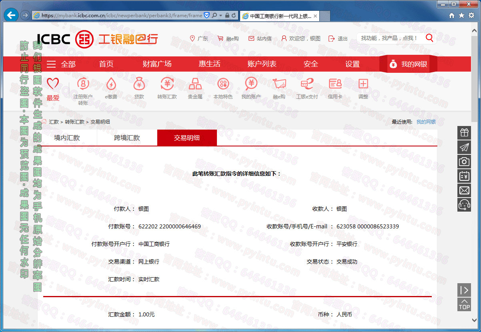Click the ICBC 工银融e行 logo
The width and height of the screenshot is (481, 332).
pyautogui.click(x=97, y=39)
